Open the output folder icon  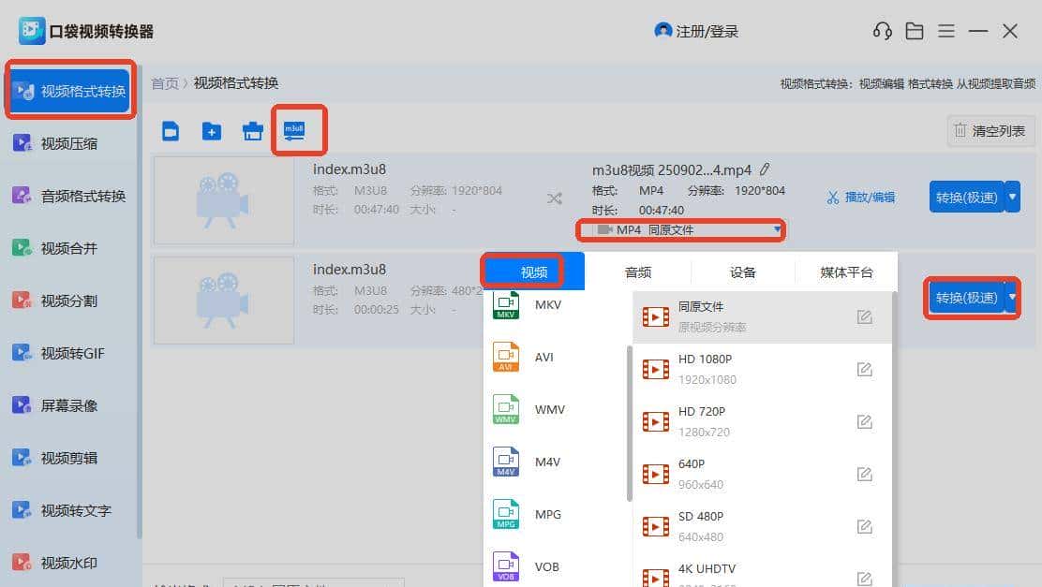(914, 30)
